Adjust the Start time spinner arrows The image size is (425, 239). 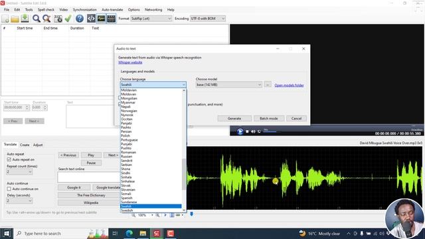[27, 108]
